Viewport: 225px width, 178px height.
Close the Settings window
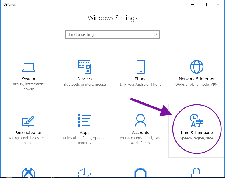click(218, 4)
